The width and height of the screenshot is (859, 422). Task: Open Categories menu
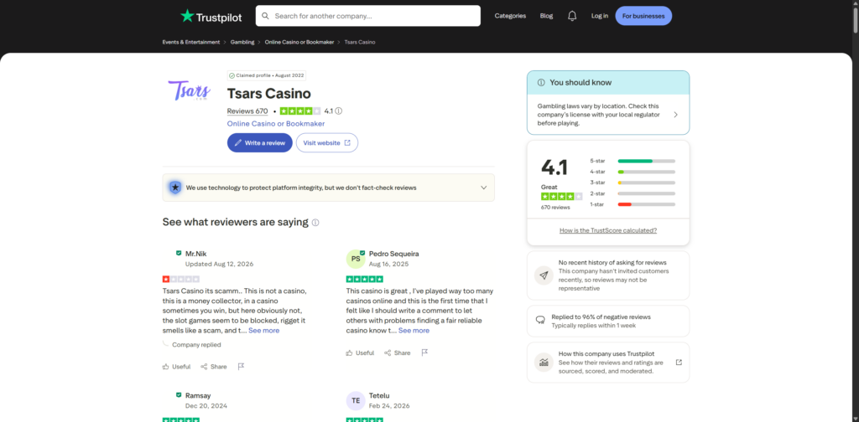(510, 16)
